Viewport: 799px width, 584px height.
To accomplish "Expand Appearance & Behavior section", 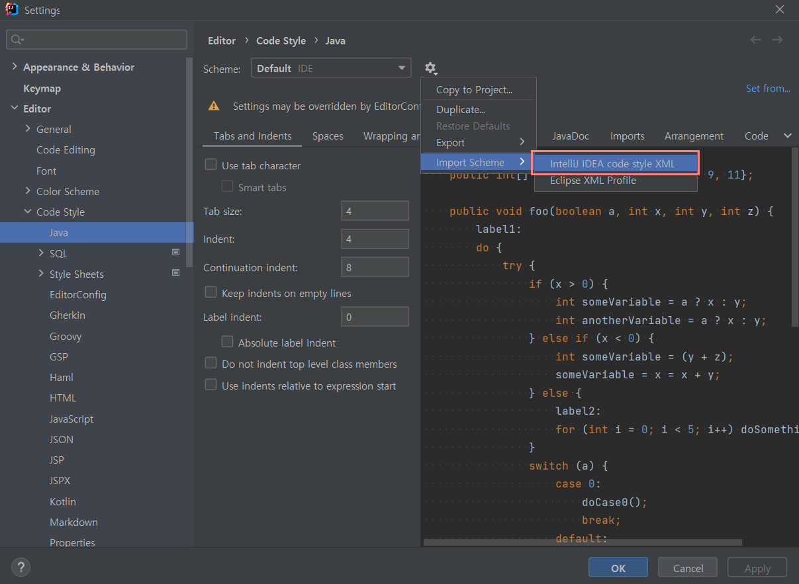I will point(15,67).
